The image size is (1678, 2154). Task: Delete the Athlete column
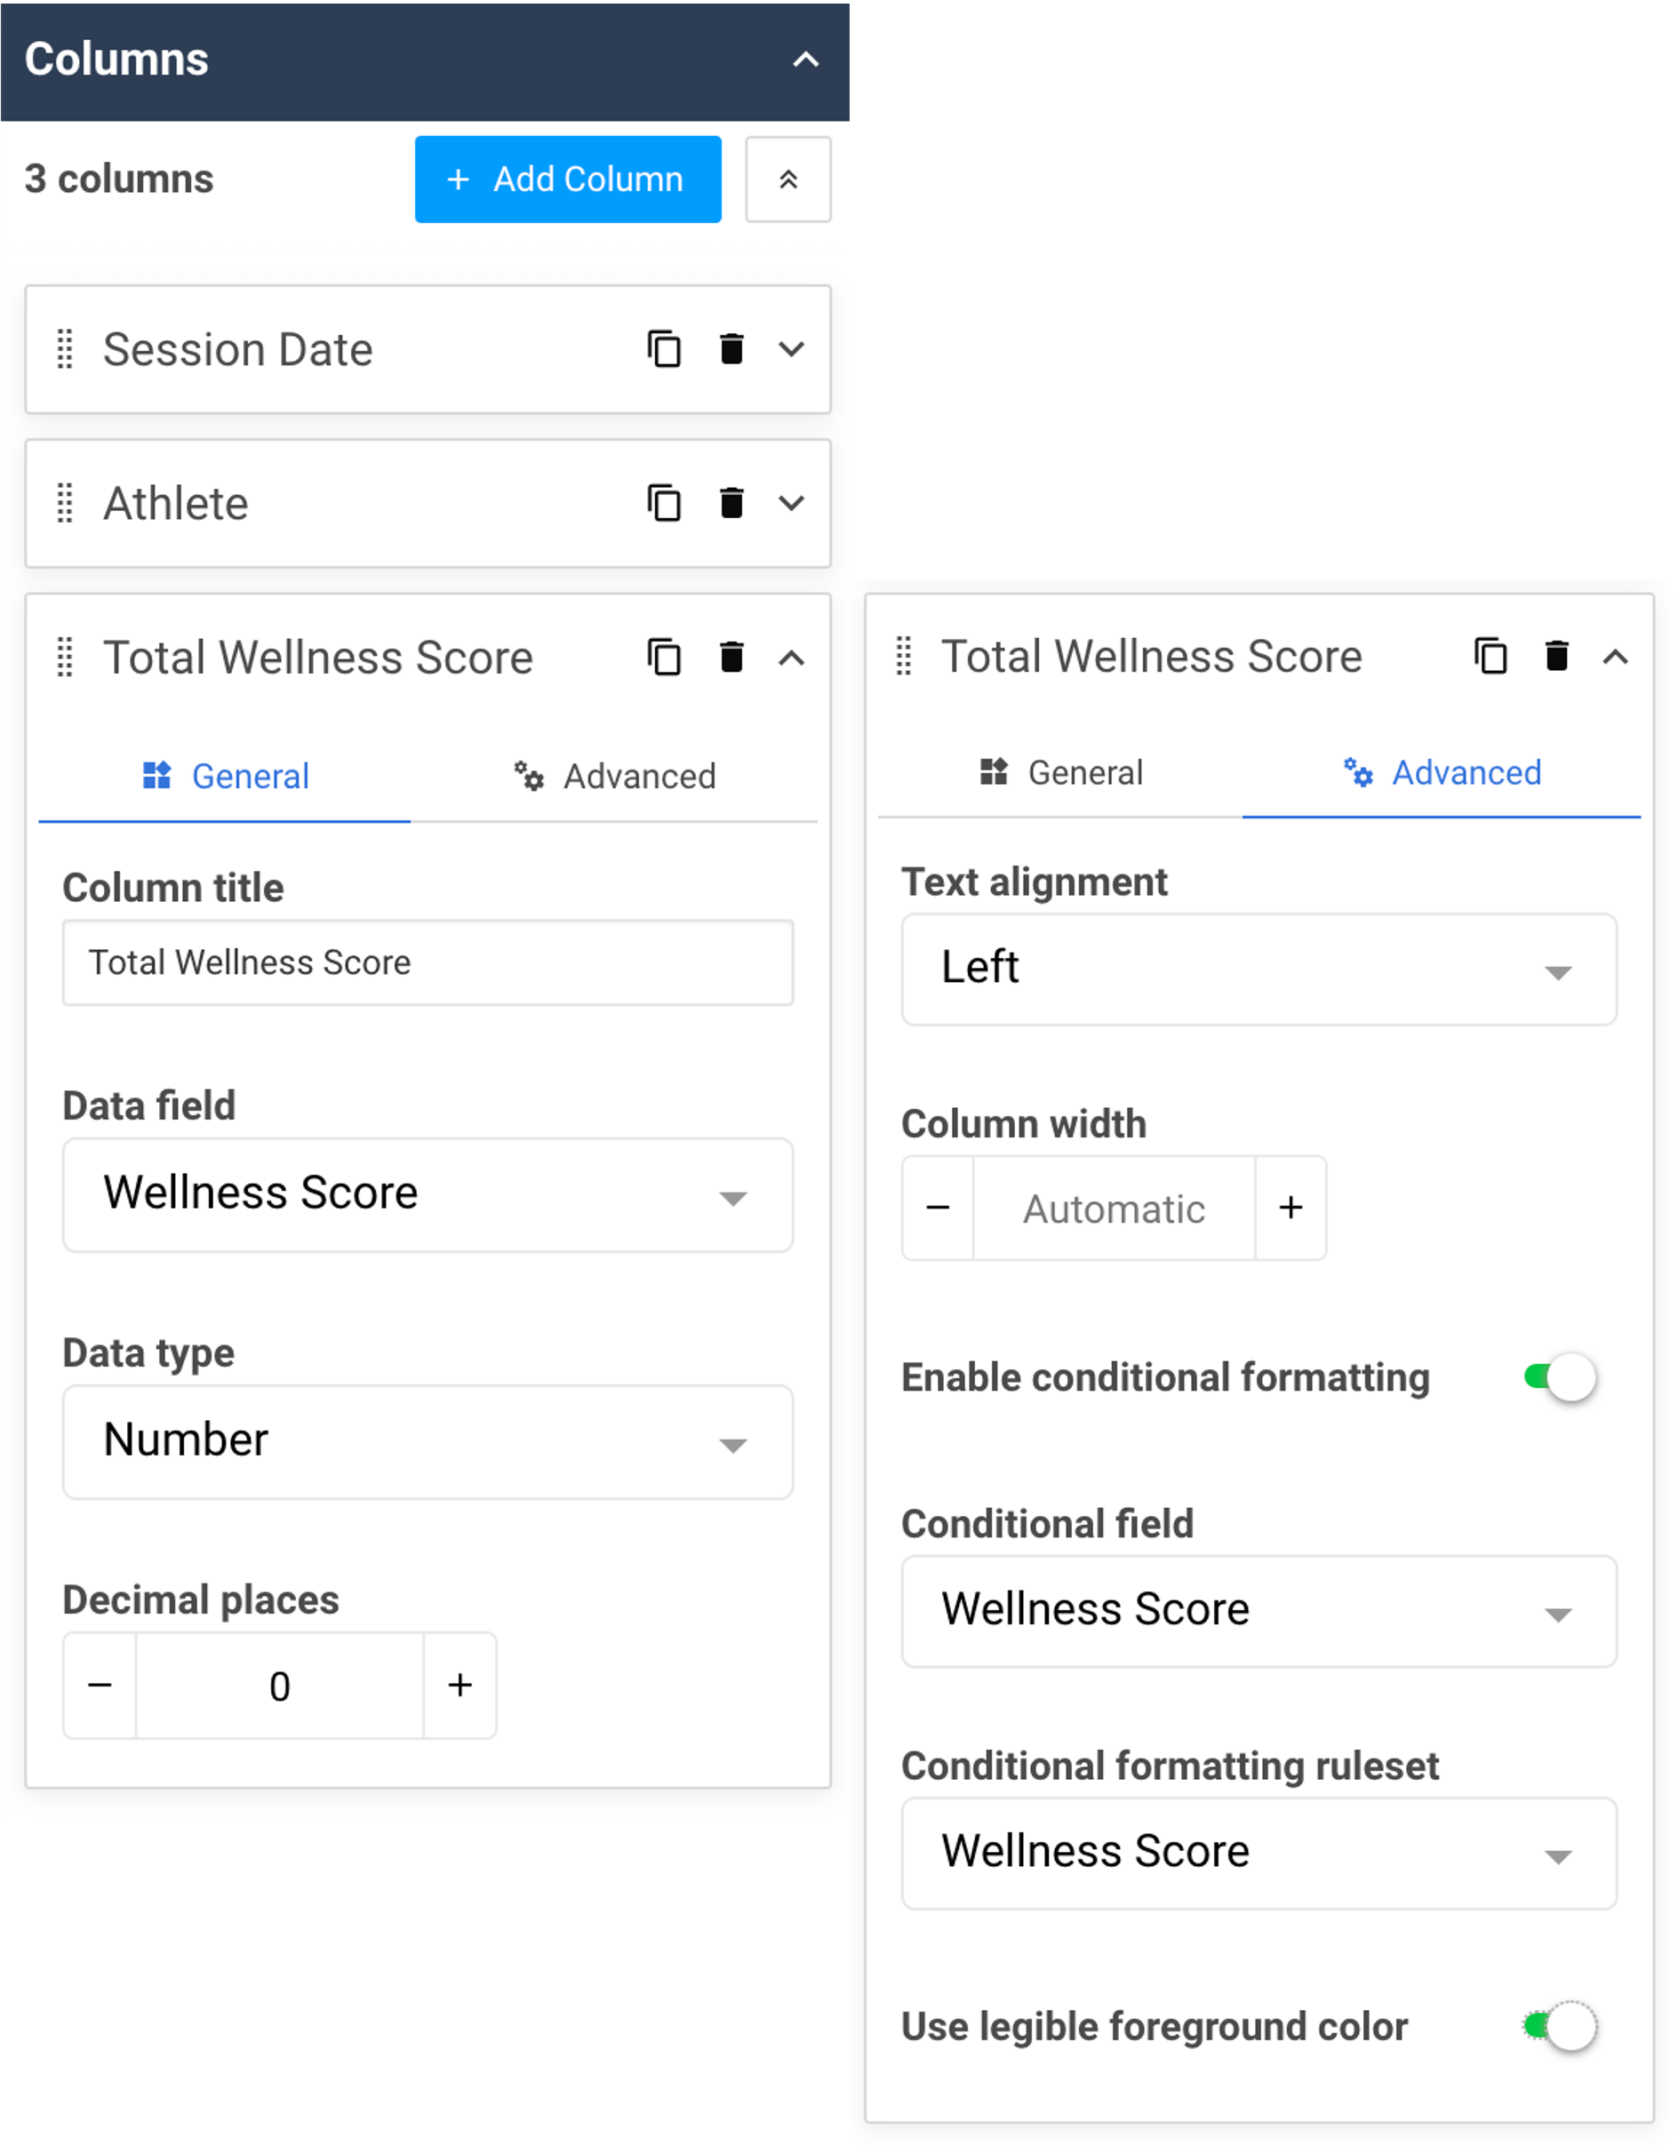coord(731,504)
